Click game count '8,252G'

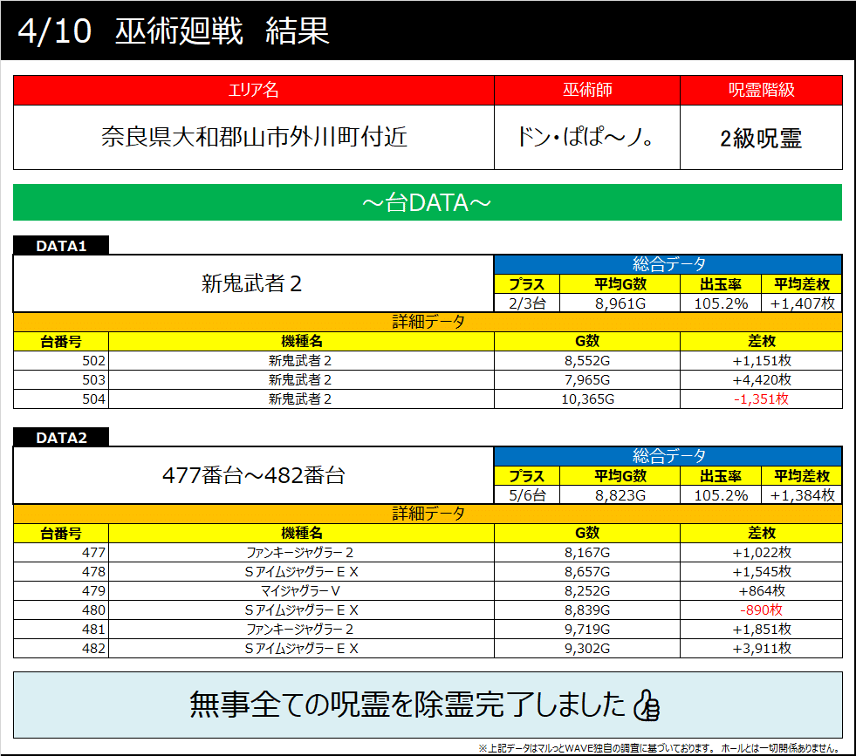tap(587, 590)
